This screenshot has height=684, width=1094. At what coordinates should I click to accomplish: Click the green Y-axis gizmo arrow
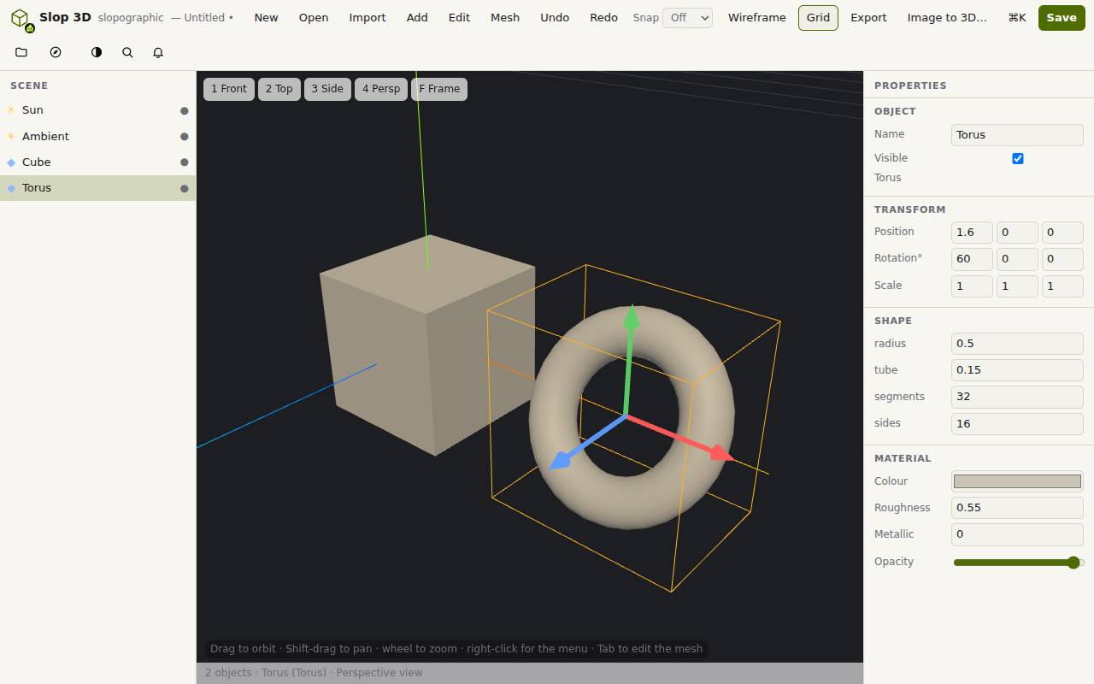click(632, 318)
